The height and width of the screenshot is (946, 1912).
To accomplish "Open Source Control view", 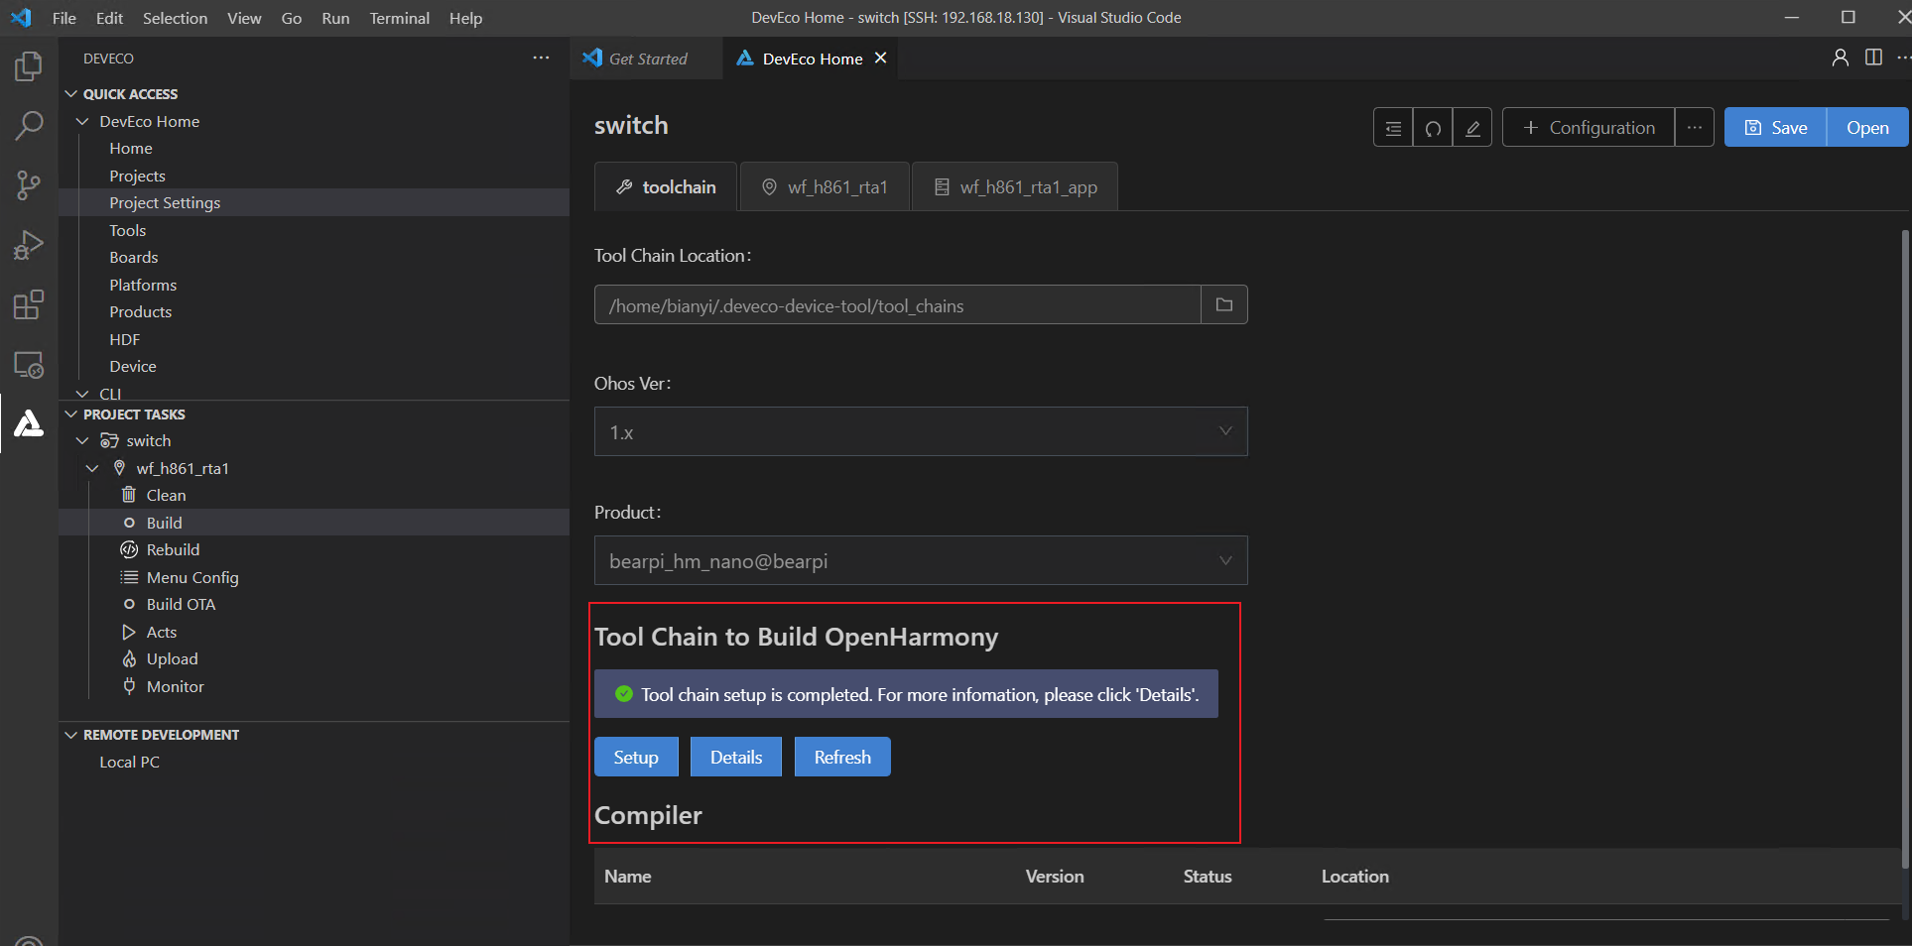I will tap(29, 185).
